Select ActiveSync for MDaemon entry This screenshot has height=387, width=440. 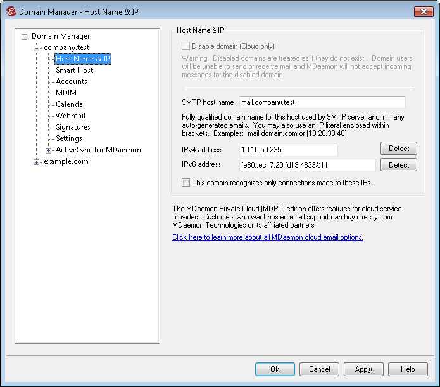(x=98, y=150)
